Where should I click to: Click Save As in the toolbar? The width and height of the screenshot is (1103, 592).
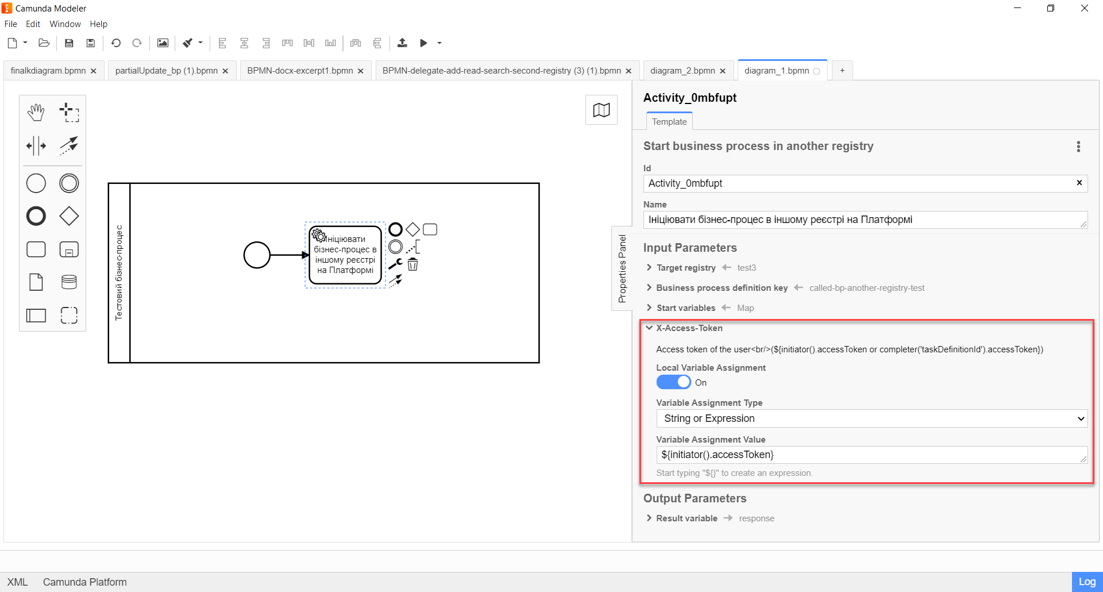pos(91,43)
